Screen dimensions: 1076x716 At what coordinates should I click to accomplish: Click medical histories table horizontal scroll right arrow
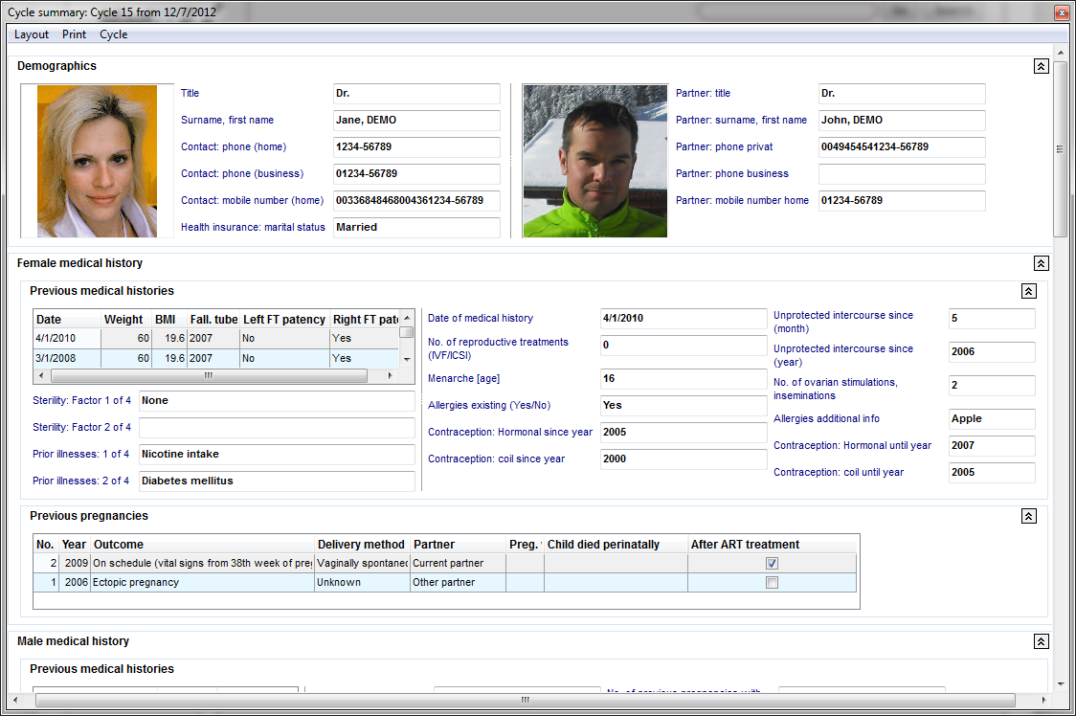[390, 375]
